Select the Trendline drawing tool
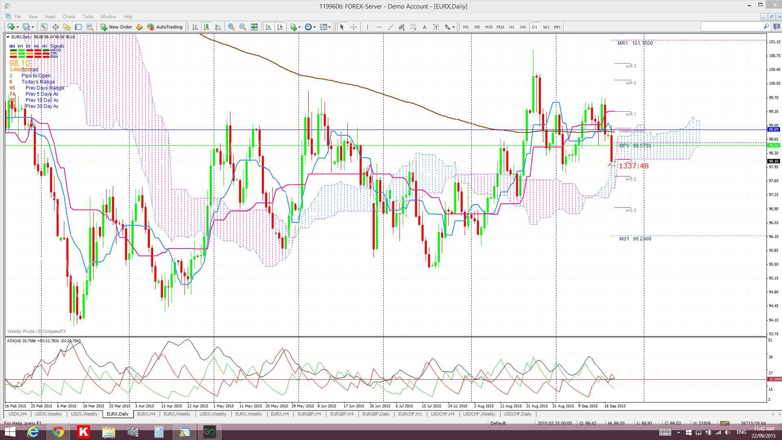 (x=390, y=27)
